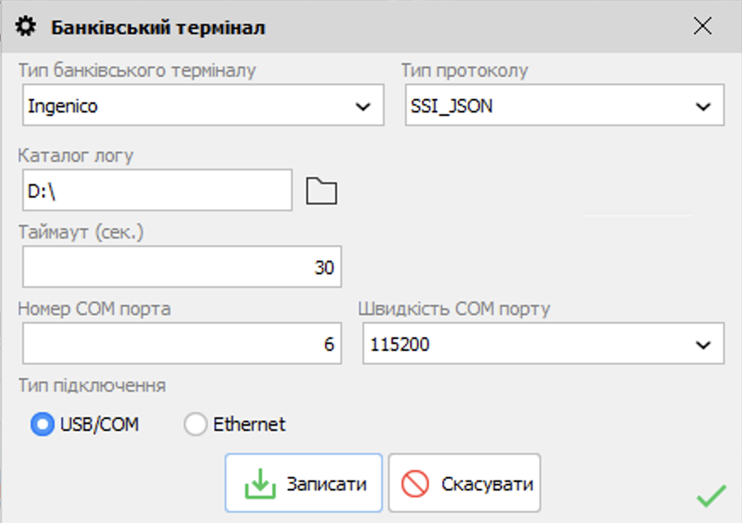
Task: Click the gear icon in the title bar
Action: pos(25,26)
